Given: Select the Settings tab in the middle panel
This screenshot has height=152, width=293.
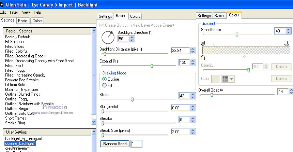Looking at the screenshot, I should pyautogui.click(x=105, y=16).
